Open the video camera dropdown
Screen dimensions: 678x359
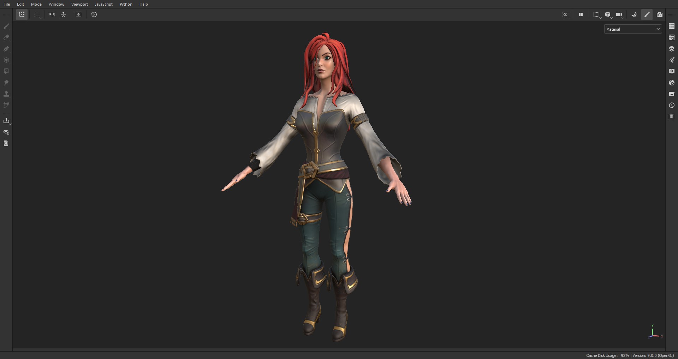(620, 15)
